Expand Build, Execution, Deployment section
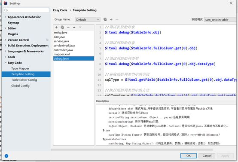This screenshot has width=238, height=162. 5,46
